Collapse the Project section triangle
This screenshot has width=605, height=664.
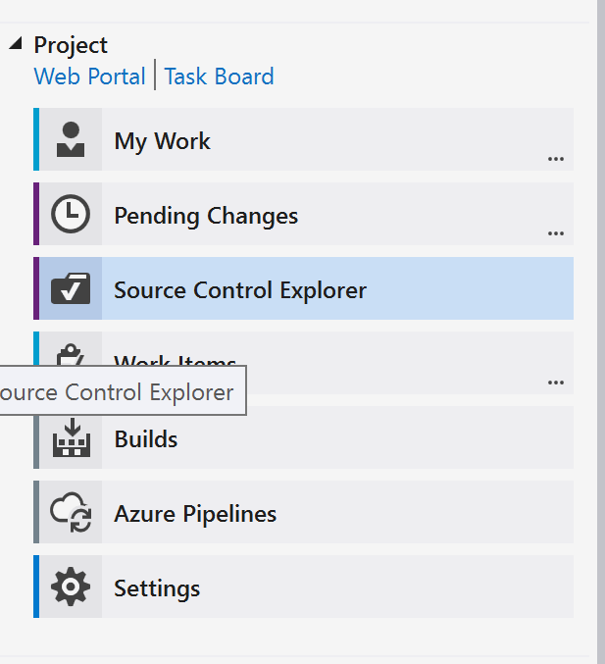(x=17, y=44)
